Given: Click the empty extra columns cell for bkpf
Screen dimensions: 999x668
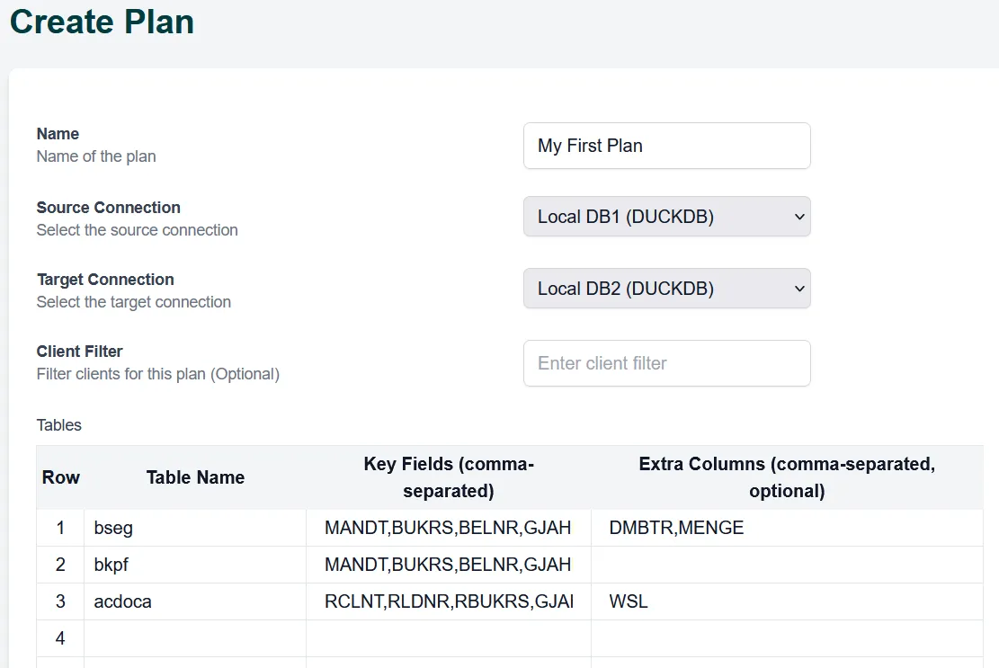Looking at the screenshot, I should click(x=786, y=565).
